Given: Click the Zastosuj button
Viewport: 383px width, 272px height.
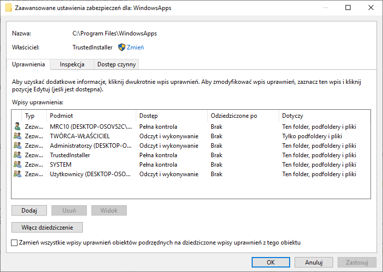Looking at the screenshot, I should tap(357, 262).
